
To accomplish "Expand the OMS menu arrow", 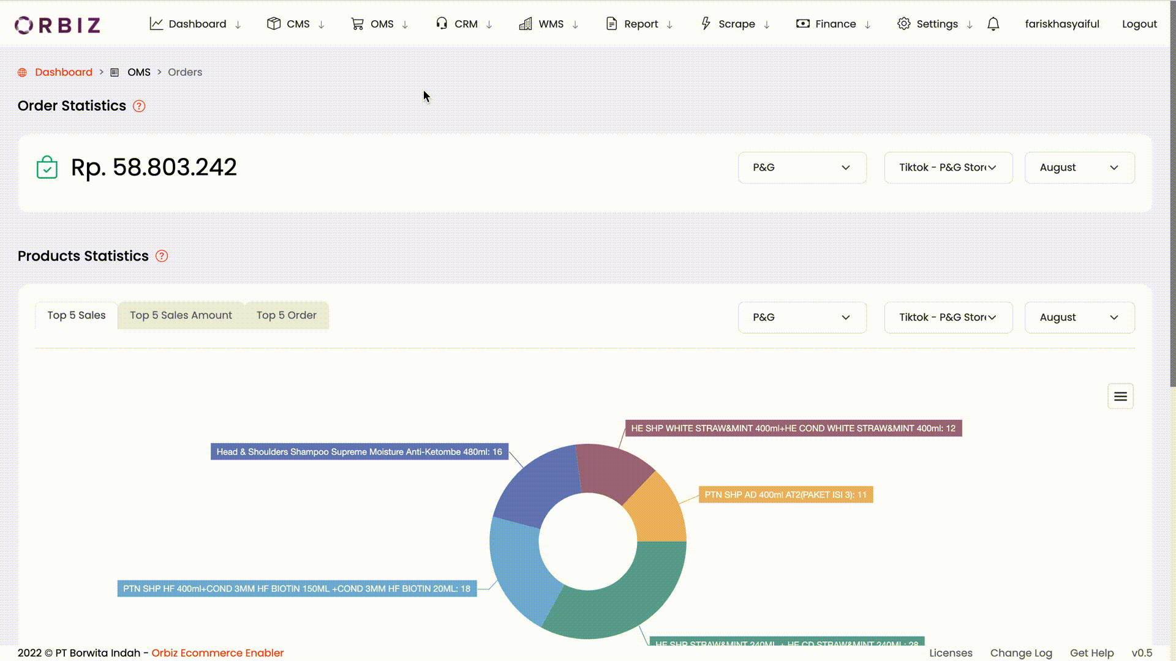I will coord(405,24).
